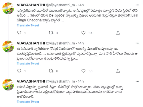This screenshot has width=143, height=107.
Task: Reply to the first Boycott Laal Singh Chaddha tweet
Action: pyautogui.click(x=19, y=33)
